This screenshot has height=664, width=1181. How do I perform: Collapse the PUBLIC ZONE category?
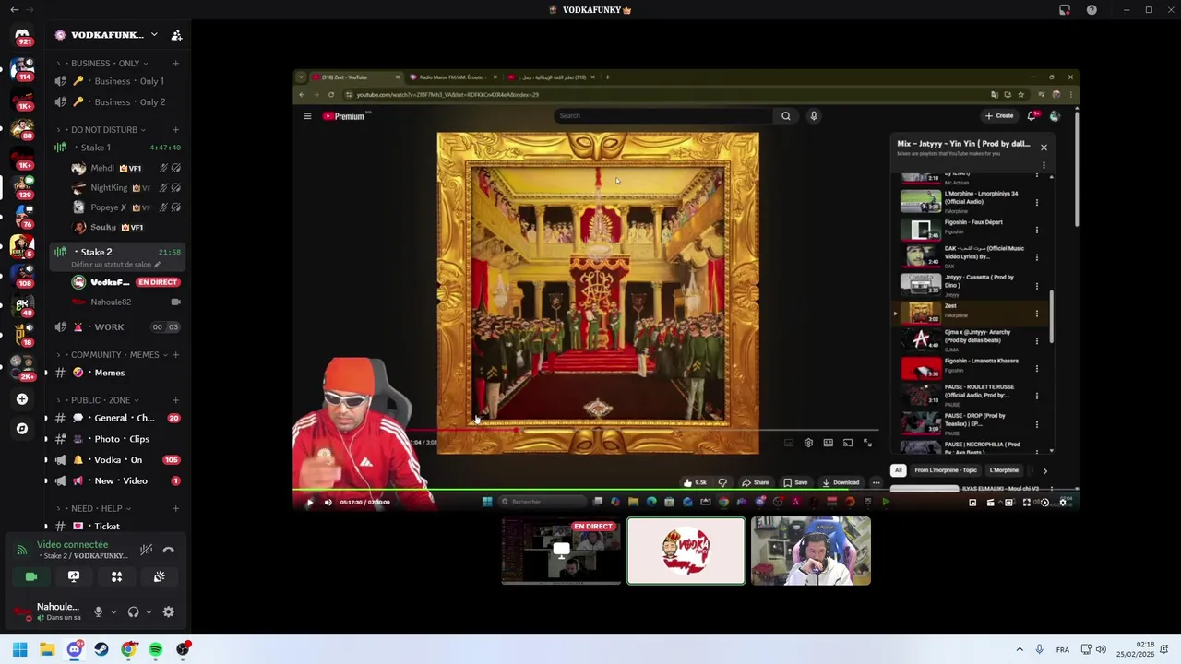click(x=100, y=400)
